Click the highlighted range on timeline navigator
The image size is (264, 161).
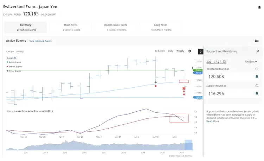[188, 145]
